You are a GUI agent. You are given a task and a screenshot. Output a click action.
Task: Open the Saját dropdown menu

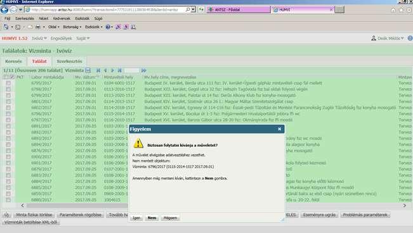[x=83, y=39]
